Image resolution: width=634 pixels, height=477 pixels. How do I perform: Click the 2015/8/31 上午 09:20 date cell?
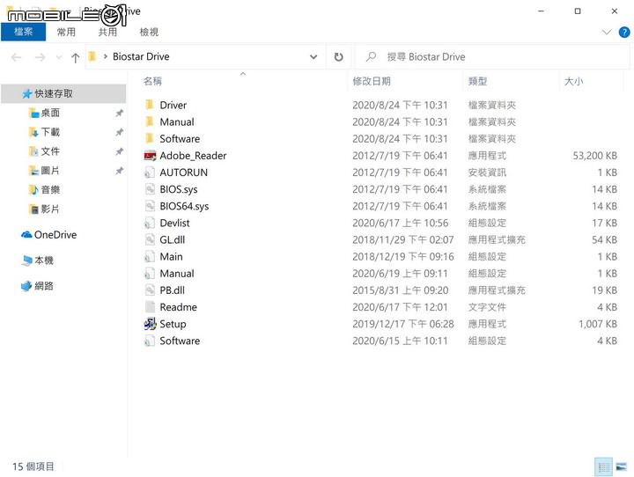[401, 290]
